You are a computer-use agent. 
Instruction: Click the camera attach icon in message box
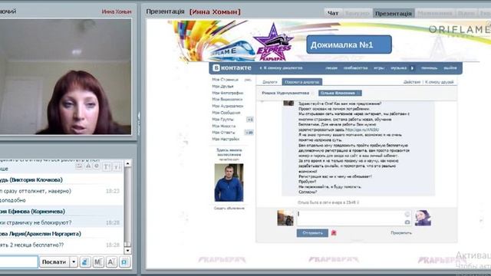(x=407, y=222)
